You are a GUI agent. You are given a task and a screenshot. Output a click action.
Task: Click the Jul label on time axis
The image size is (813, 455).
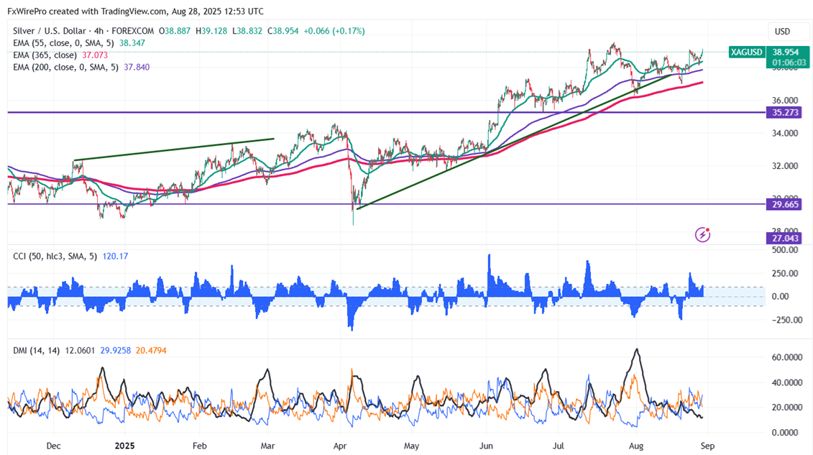pyautogui.click(x=559, y=446)
